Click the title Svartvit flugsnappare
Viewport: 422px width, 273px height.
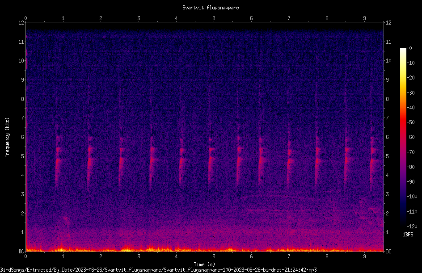point(211,8)
